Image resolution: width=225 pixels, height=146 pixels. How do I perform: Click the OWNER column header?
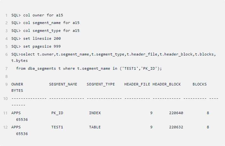(x=17, y=84)
